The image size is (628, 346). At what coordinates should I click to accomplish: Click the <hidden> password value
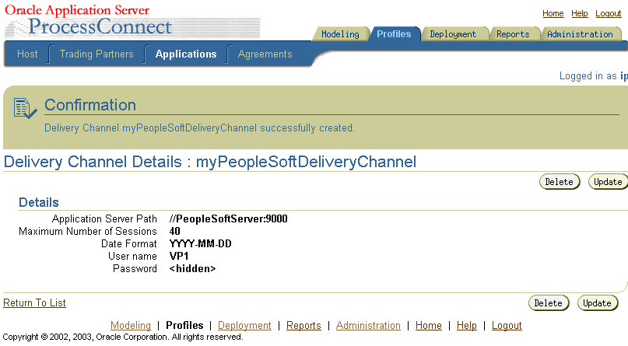pyautogui.click(x=192, y=268)
